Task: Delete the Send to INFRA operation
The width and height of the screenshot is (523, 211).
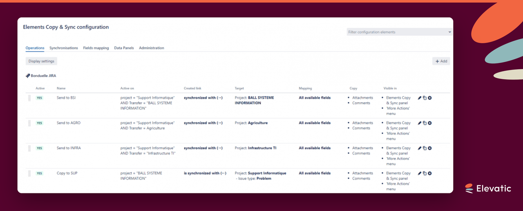Action: coord(430,148)
